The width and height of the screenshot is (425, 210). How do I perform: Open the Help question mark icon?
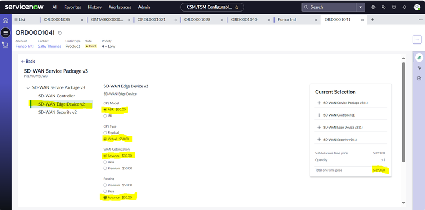click(x=394, y=7)
